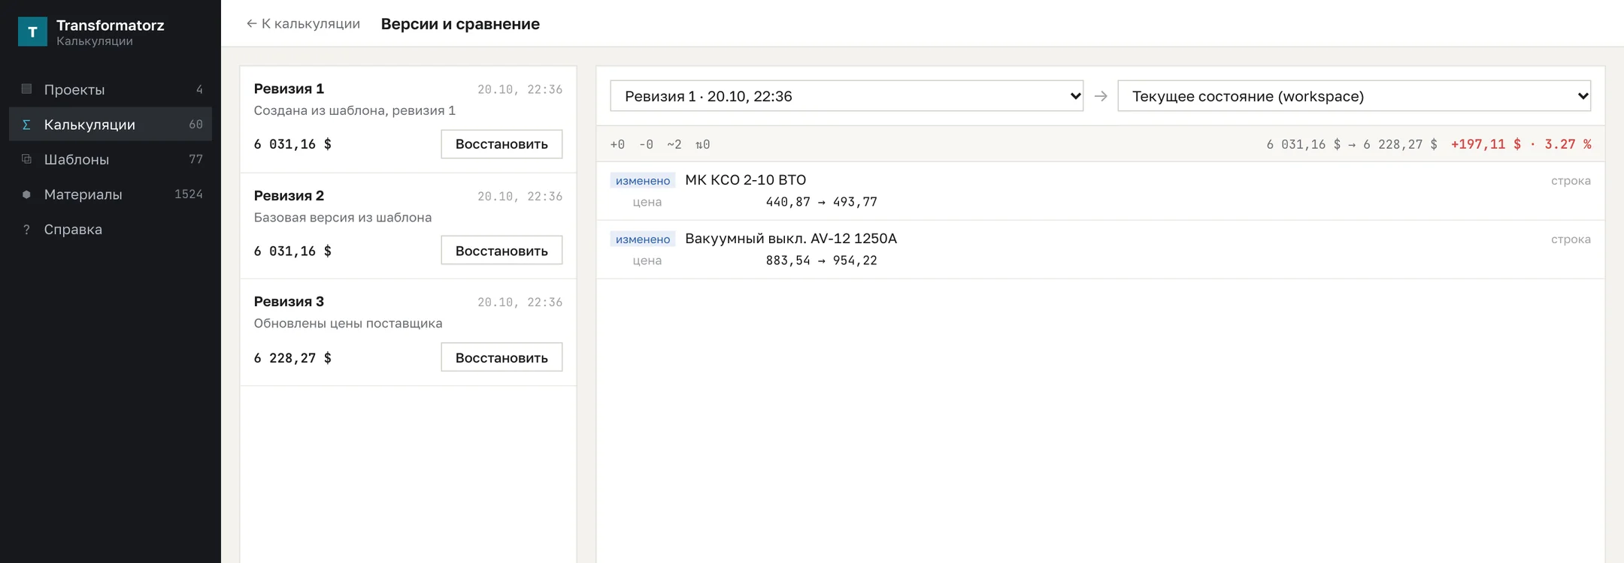Select the Ревизия 2 card title
Screen dimensions: 1624x563
[289, 196]
